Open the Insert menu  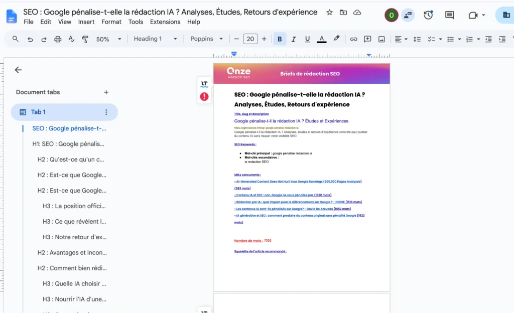pos(86,22)
